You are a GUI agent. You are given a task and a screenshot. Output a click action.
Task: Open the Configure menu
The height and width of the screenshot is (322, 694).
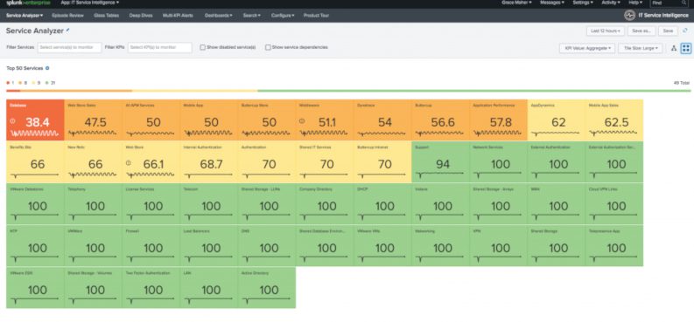283,16
